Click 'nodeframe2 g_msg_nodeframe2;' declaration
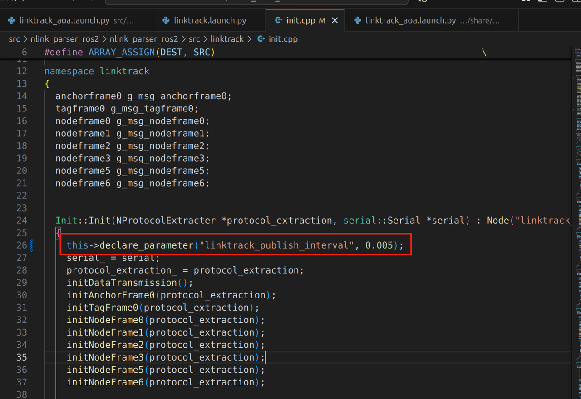This screenshot has height=399, width=581. click(x=133, y=146)
